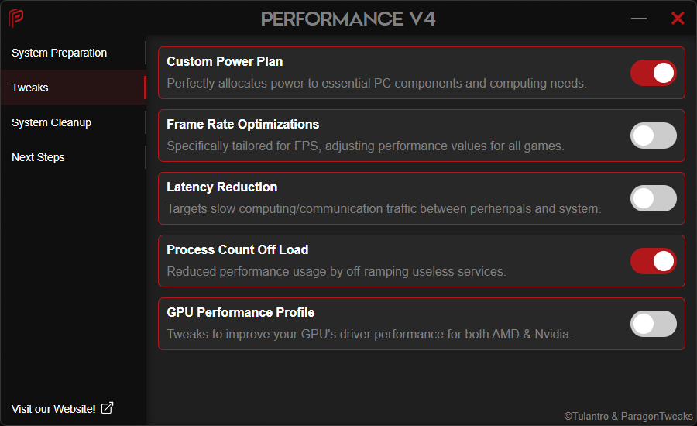This screenshot has width=697, height=426.
Task: Go to the System Cleanup tab
Action: (x=52, y=122)
